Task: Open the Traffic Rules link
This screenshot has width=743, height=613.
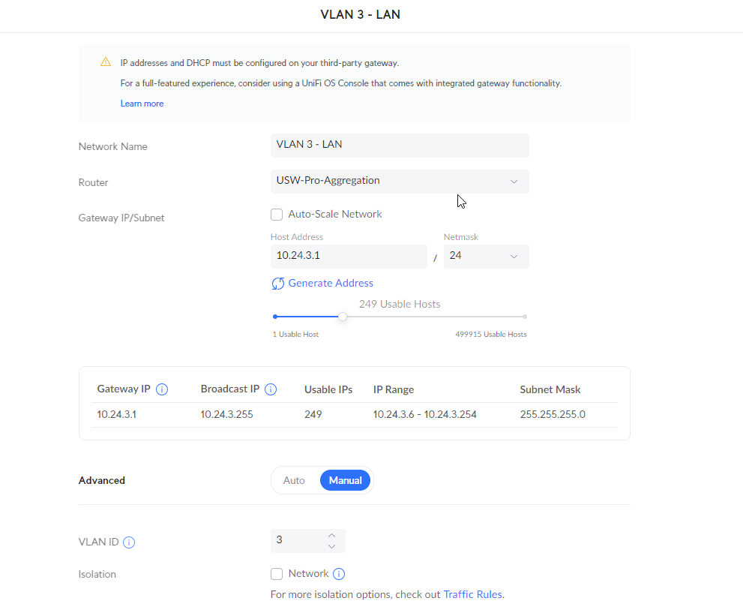Action: tap(472, 594)
